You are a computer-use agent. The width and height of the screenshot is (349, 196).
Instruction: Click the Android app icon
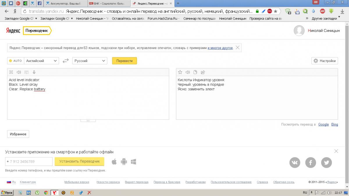click(x=124, y=162)
